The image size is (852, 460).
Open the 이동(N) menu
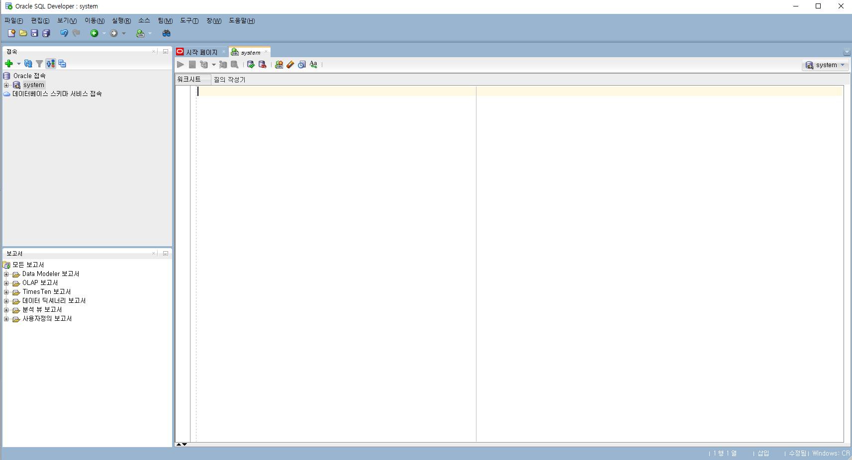click(95, 20)
